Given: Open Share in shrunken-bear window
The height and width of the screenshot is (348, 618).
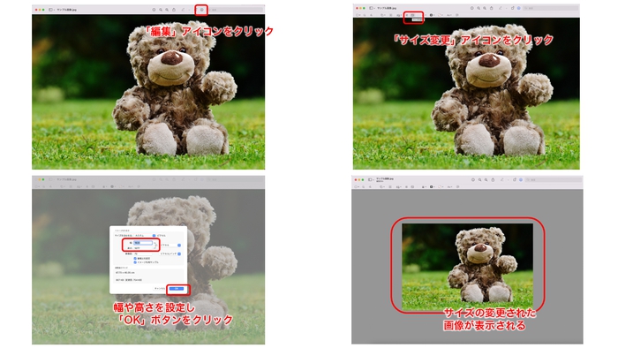Looking at the screenshot, I should pos(493,179).
